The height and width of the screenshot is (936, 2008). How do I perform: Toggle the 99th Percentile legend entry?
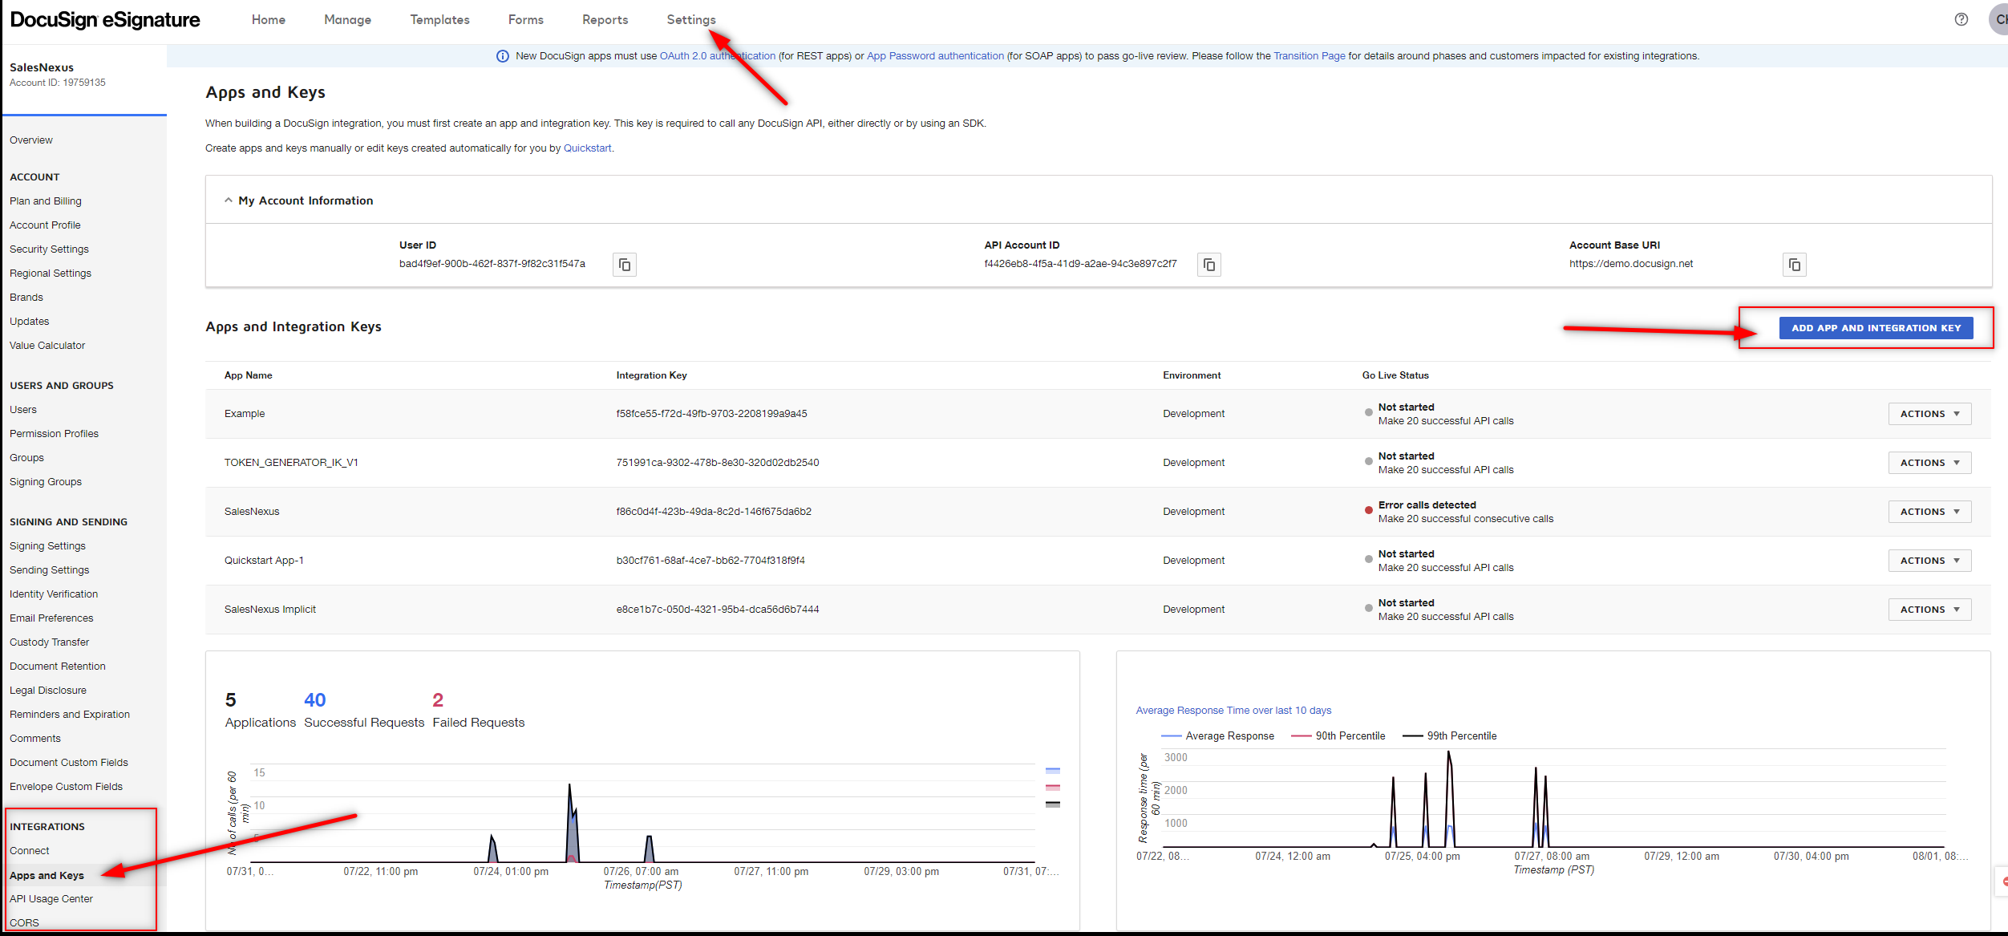coord(1450,736)
